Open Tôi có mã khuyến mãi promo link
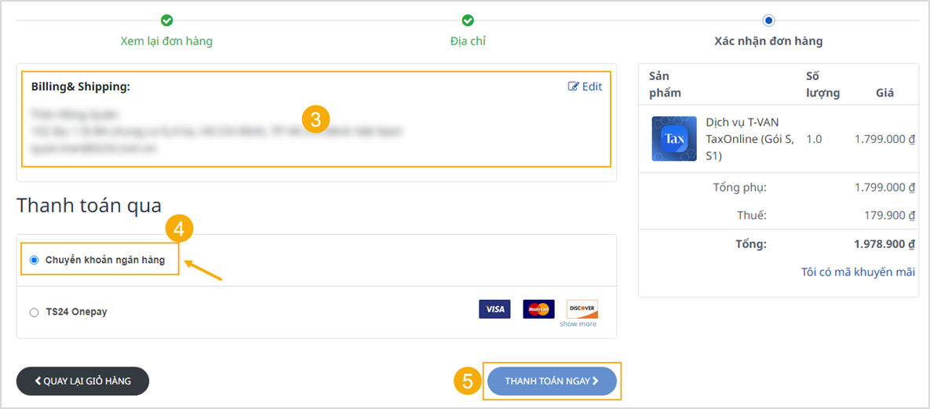The height and width of the screenshot is (409, 930). click(858, 272)
